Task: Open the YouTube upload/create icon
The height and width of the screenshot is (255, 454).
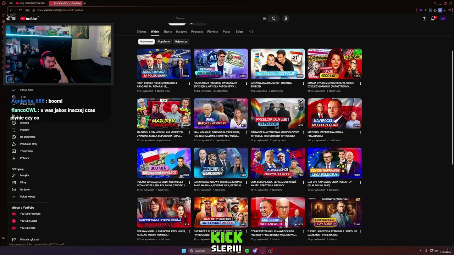Action: (424, 18)
